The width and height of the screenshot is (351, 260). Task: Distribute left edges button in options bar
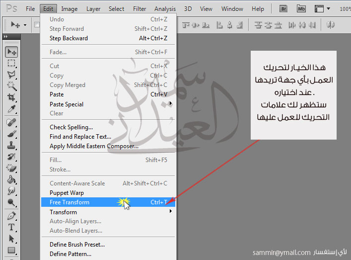pos(292,25)
